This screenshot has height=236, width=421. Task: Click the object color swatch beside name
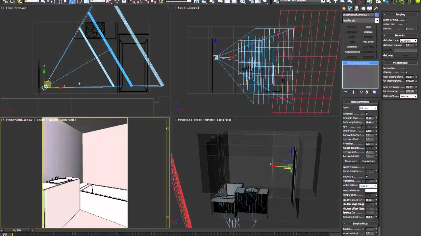[377, 15]
